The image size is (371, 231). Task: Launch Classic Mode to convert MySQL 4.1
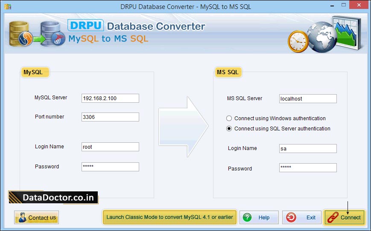[169, 217]
